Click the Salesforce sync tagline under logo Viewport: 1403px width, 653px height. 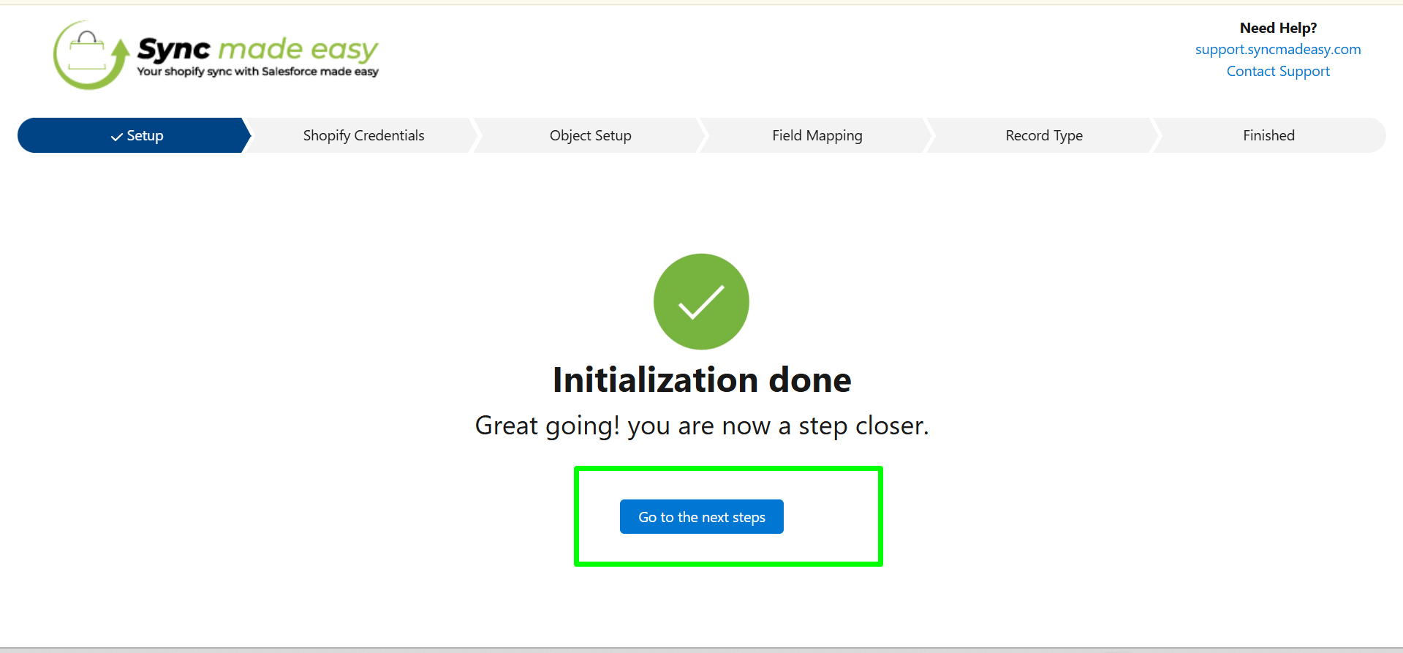[x=257, y=72]
